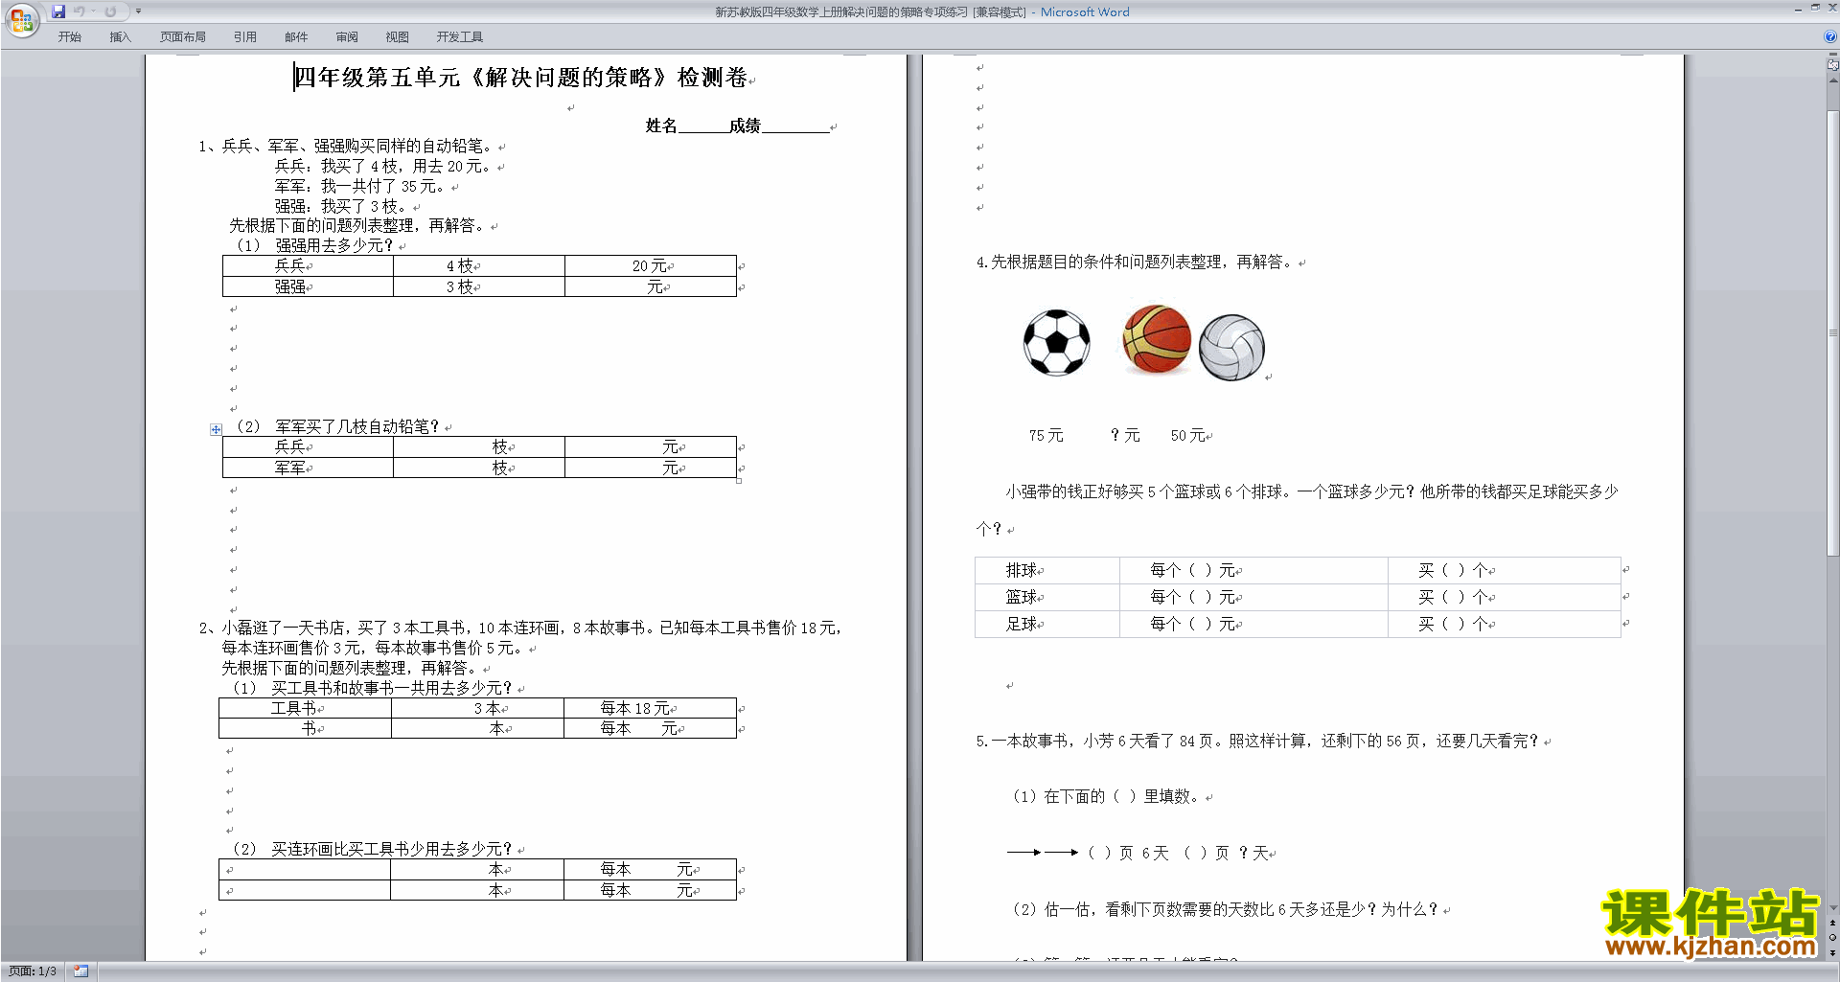The image size is (1840, 982).
Task: Click the Select Browse Object round button
Action: [1833, 937]
